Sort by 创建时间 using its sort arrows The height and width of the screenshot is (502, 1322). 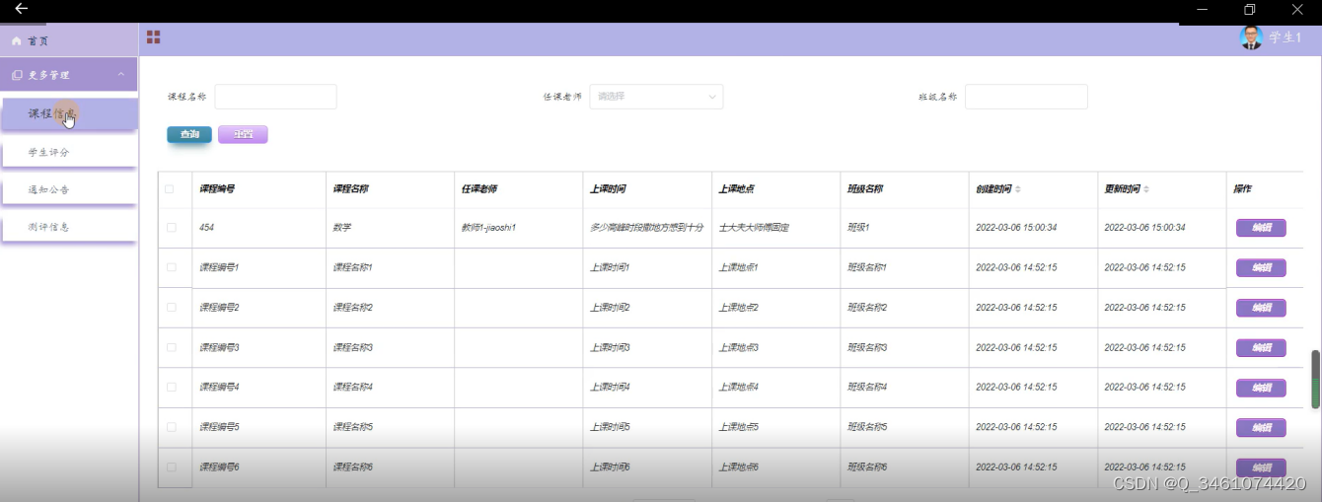tap(1018, 189)
